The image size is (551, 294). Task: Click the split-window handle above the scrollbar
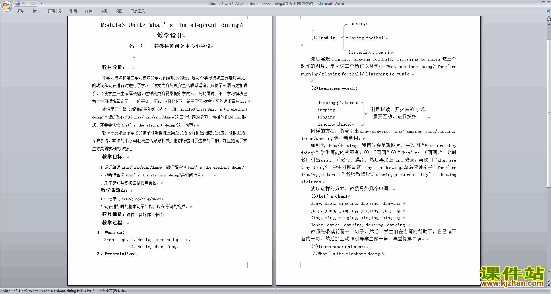tap(549, 17)
